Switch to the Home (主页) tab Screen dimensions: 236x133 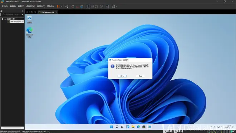pos(30,12)
